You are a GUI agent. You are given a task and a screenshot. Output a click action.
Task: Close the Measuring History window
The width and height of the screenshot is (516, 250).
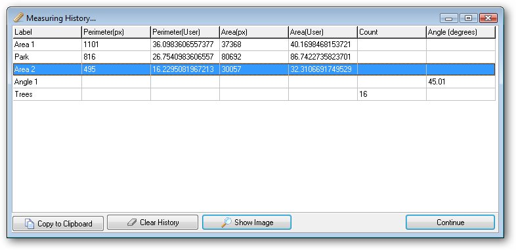[x=488, y=18]
